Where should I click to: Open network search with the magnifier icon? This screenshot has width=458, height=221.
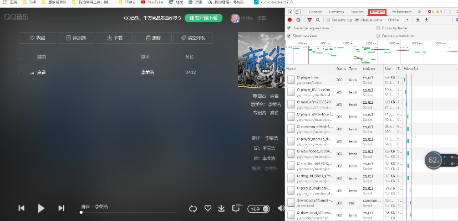(318, 20)
